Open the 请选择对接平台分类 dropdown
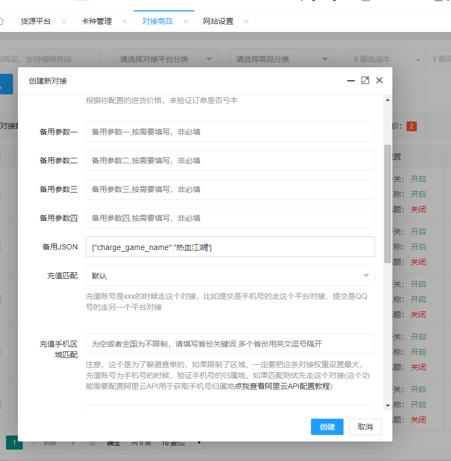This screenshot has height=461, width=451. coord(166,59)
